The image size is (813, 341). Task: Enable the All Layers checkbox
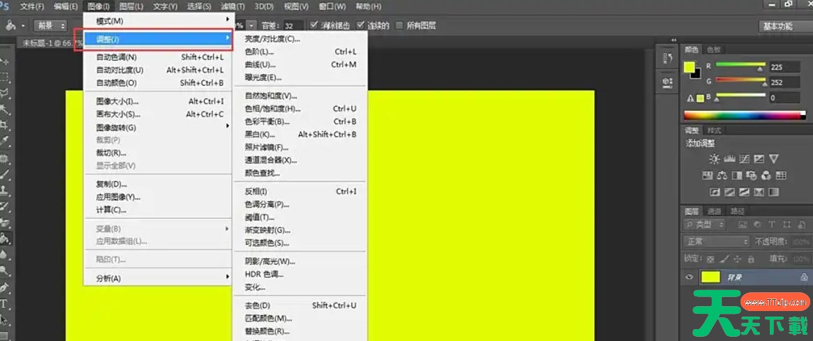tap(399, 26)
